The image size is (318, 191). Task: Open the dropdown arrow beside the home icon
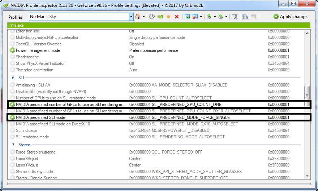(x=143, y=17)
